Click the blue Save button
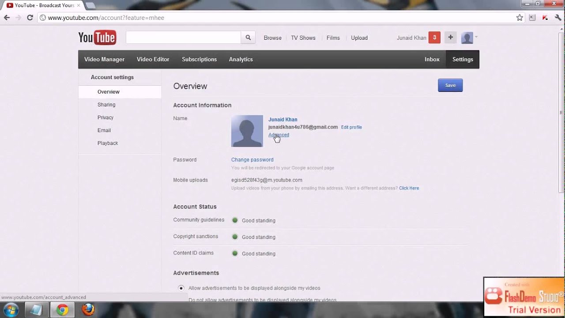Viewport: 565px width, 318px height. coord(450,85)
